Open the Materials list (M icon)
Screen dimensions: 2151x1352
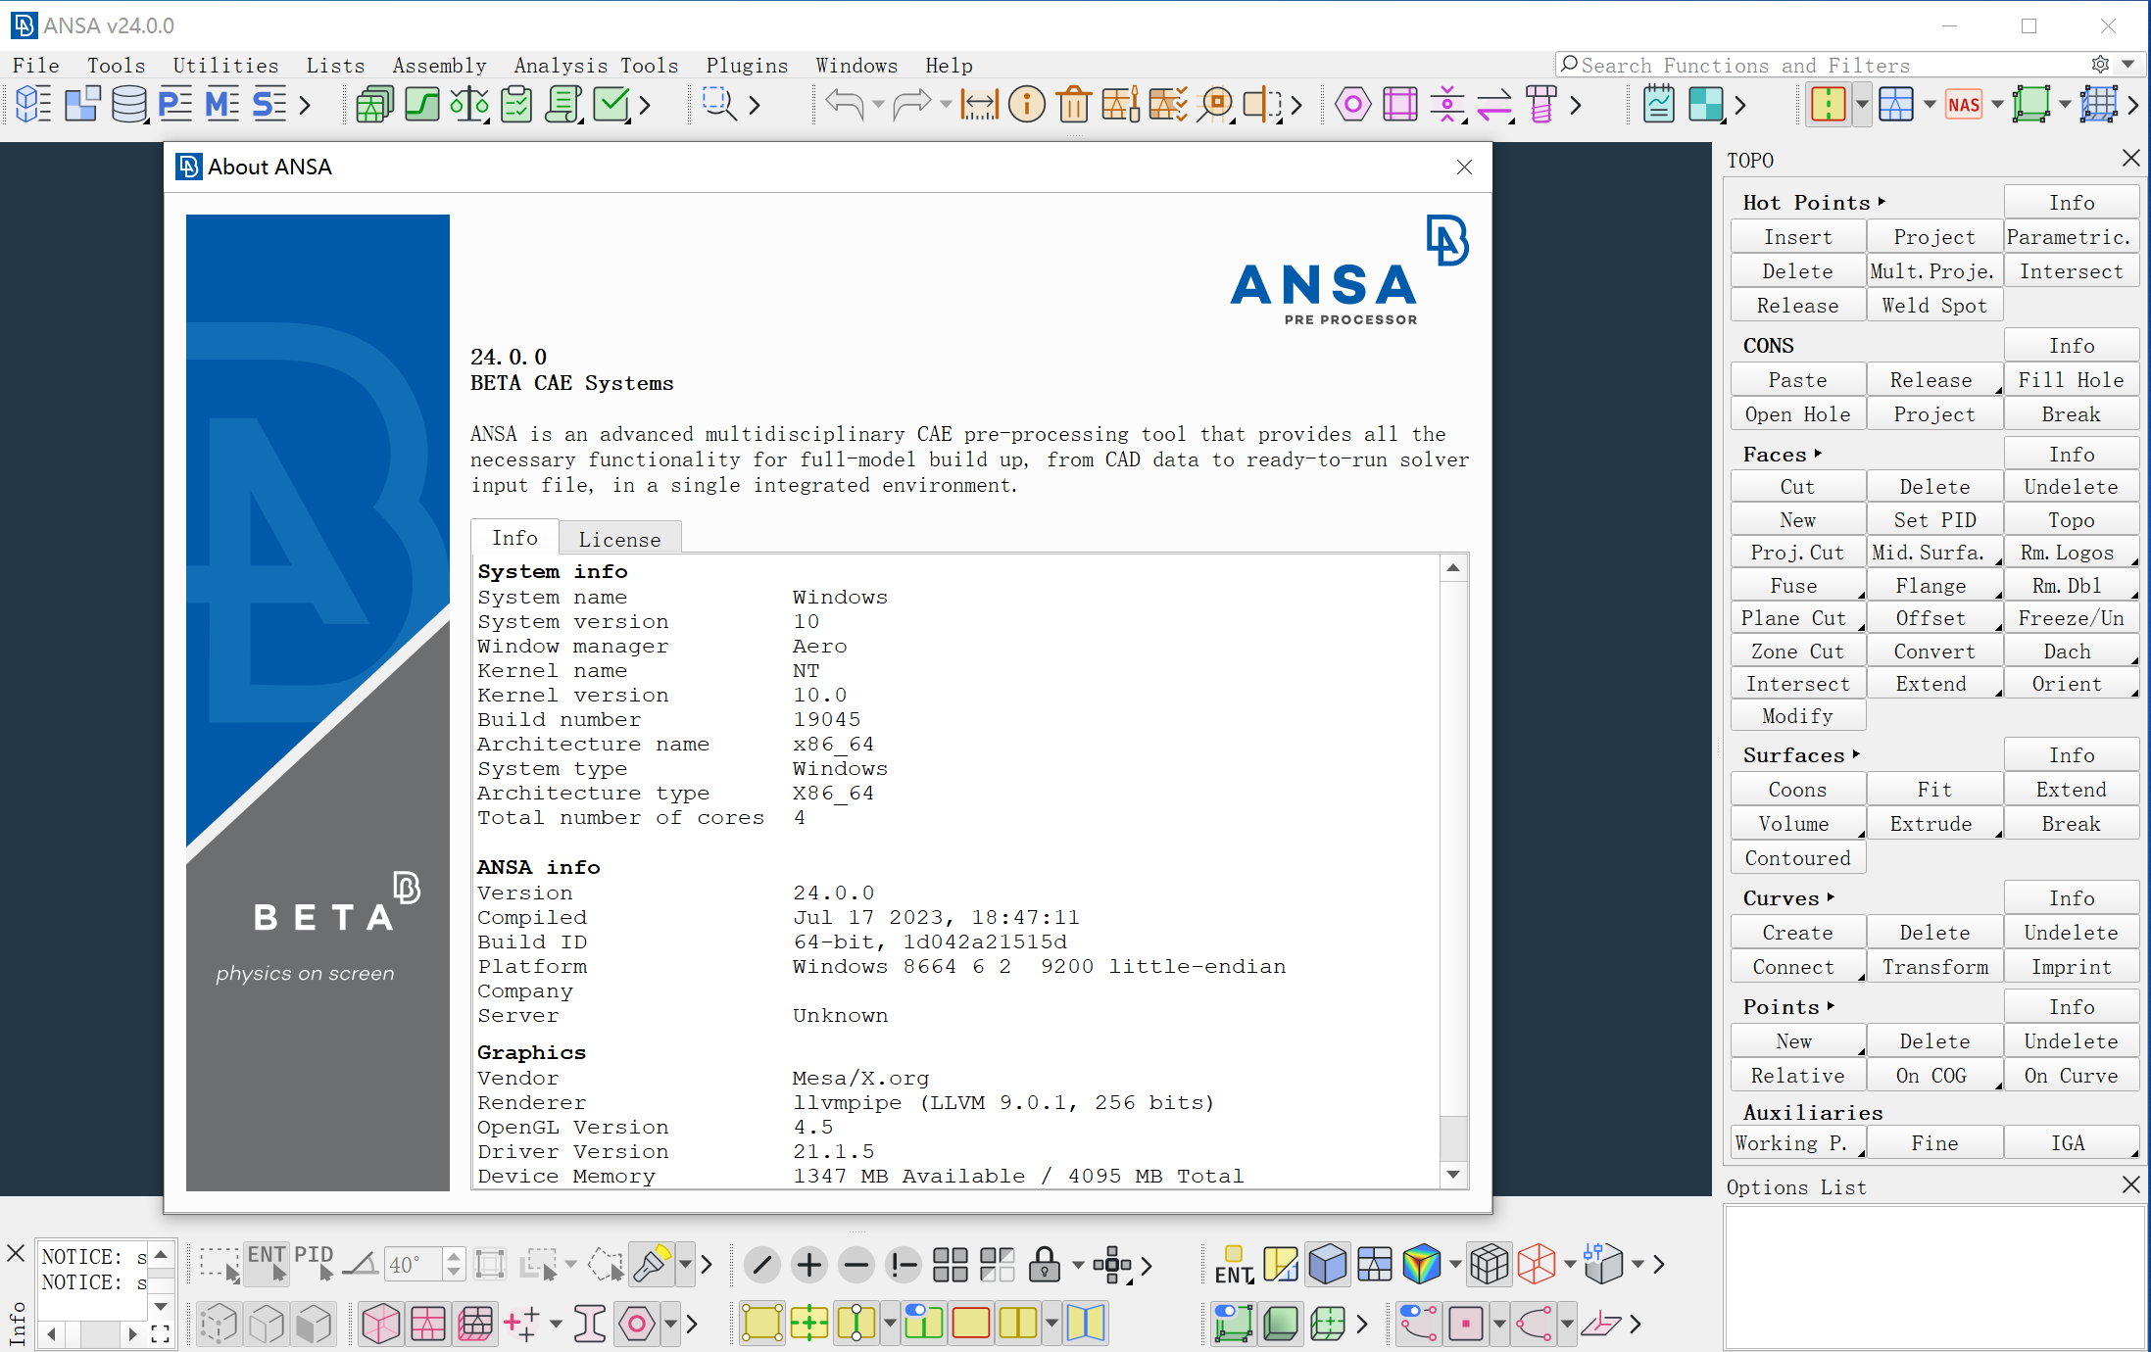pos(222,104)
